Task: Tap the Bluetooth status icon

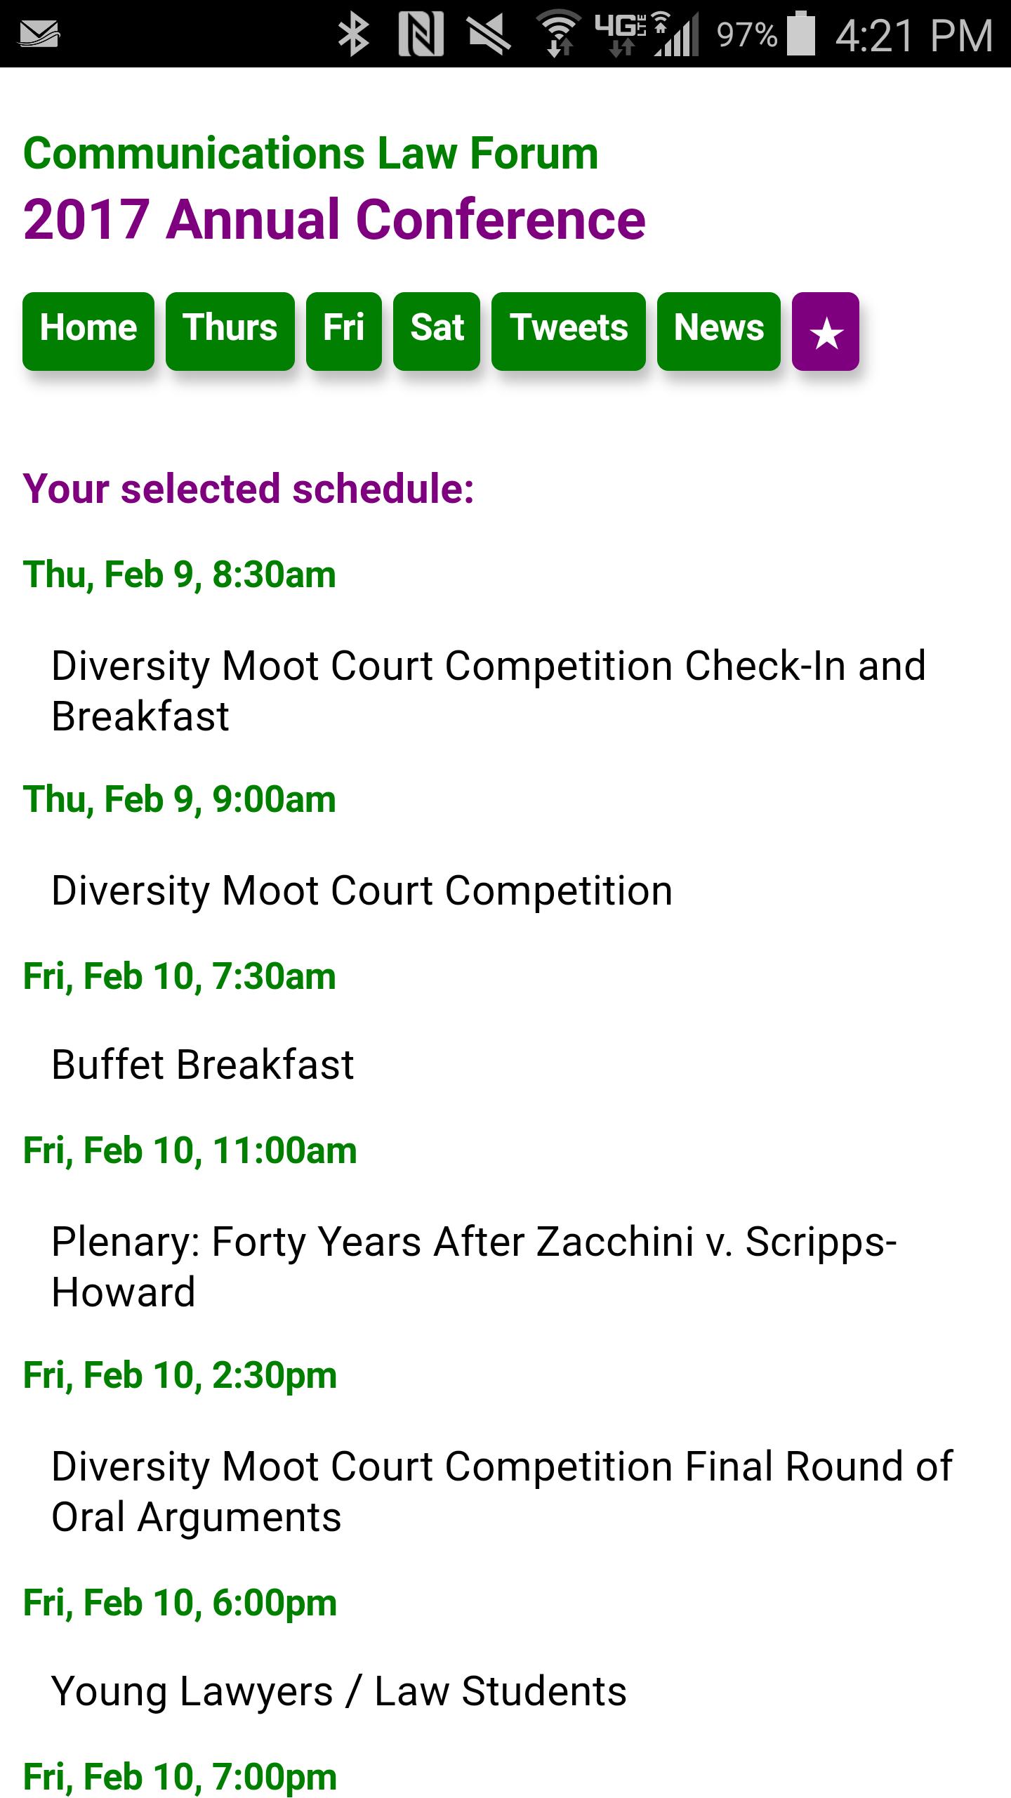Action: click(353, 34)
